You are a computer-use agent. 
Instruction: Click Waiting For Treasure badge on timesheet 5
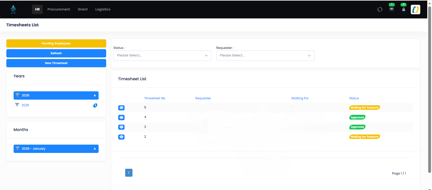tap(364, 108)
